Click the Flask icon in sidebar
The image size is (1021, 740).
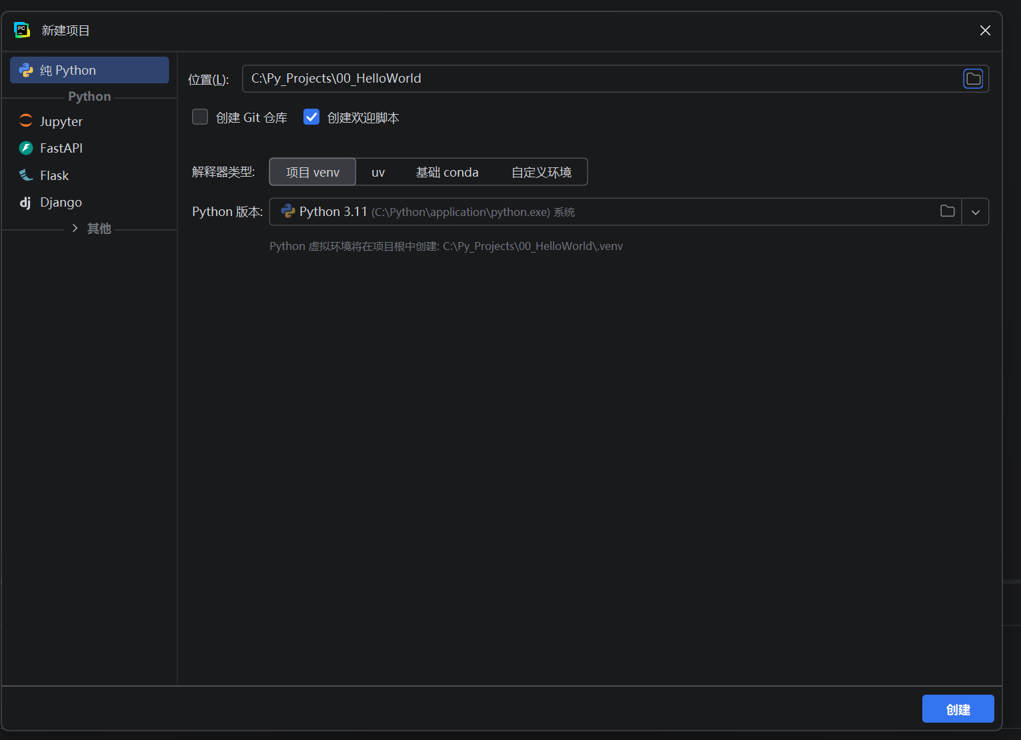pos(26,175)
